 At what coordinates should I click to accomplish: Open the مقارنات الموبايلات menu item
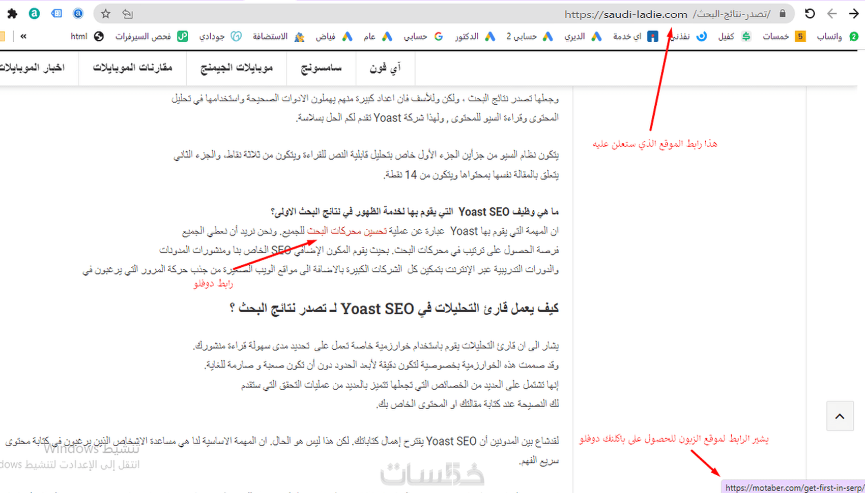click(132, 68)
